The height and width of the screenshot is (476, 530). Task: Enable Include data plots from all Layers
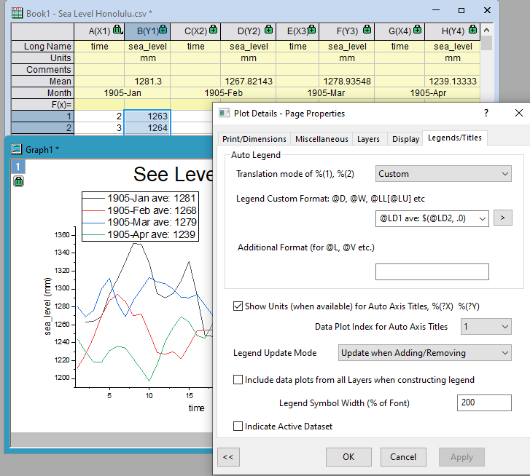(x=238, y=379)
